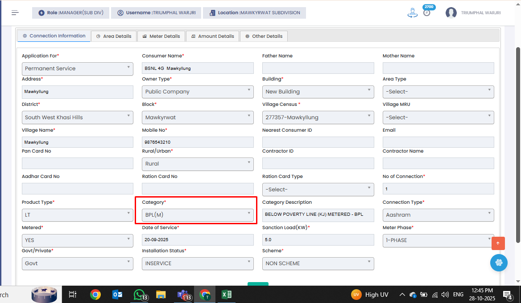The height and width of the screenshot is (303, 521).
Task: Switch to the Meter Details tab
Action: 161,36
